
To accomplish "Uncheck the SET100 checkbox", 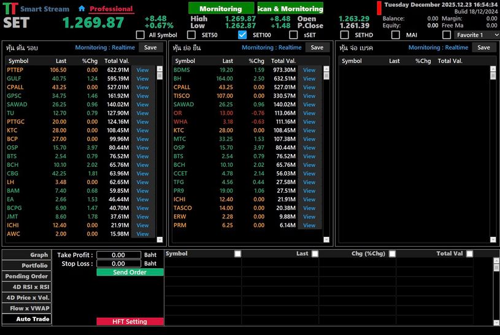I will tap(242, 35).
